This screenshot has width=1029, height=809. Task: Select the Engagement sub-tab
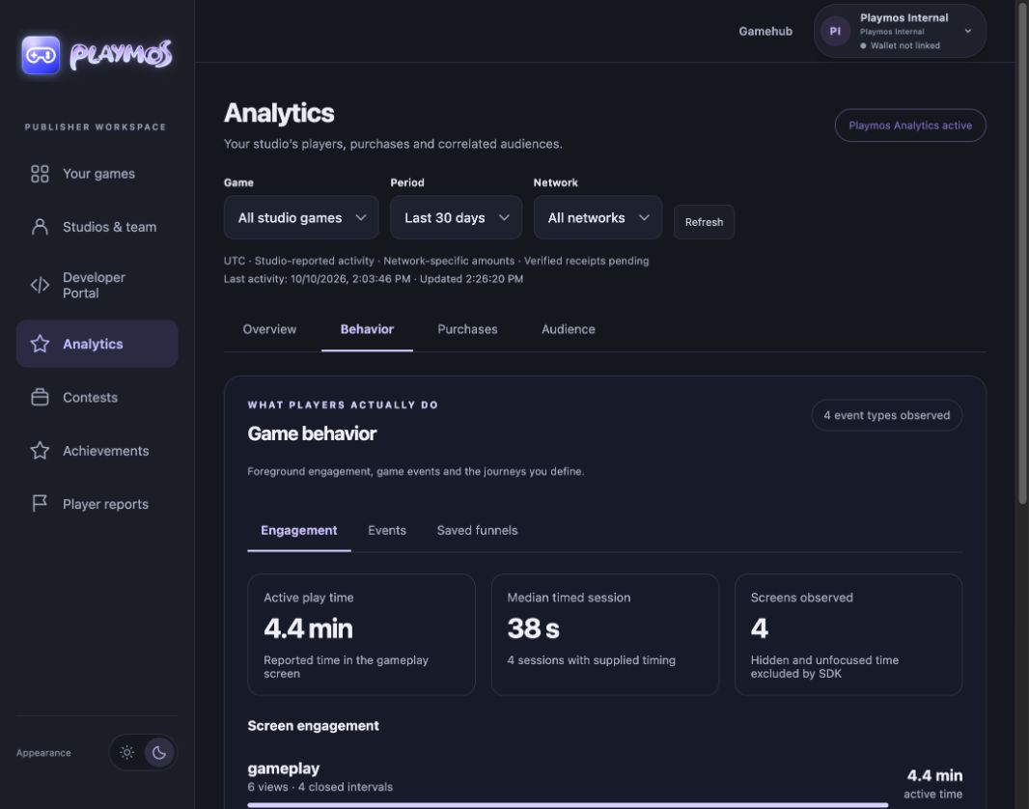(x=299, y=530)
